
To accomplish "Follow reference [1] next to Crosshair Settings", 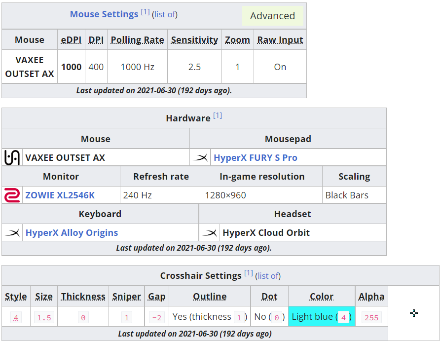I will (x=248, y=273).
